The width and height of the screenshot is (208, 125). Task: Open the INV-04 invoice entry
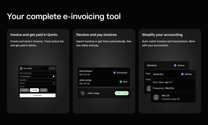173,97
